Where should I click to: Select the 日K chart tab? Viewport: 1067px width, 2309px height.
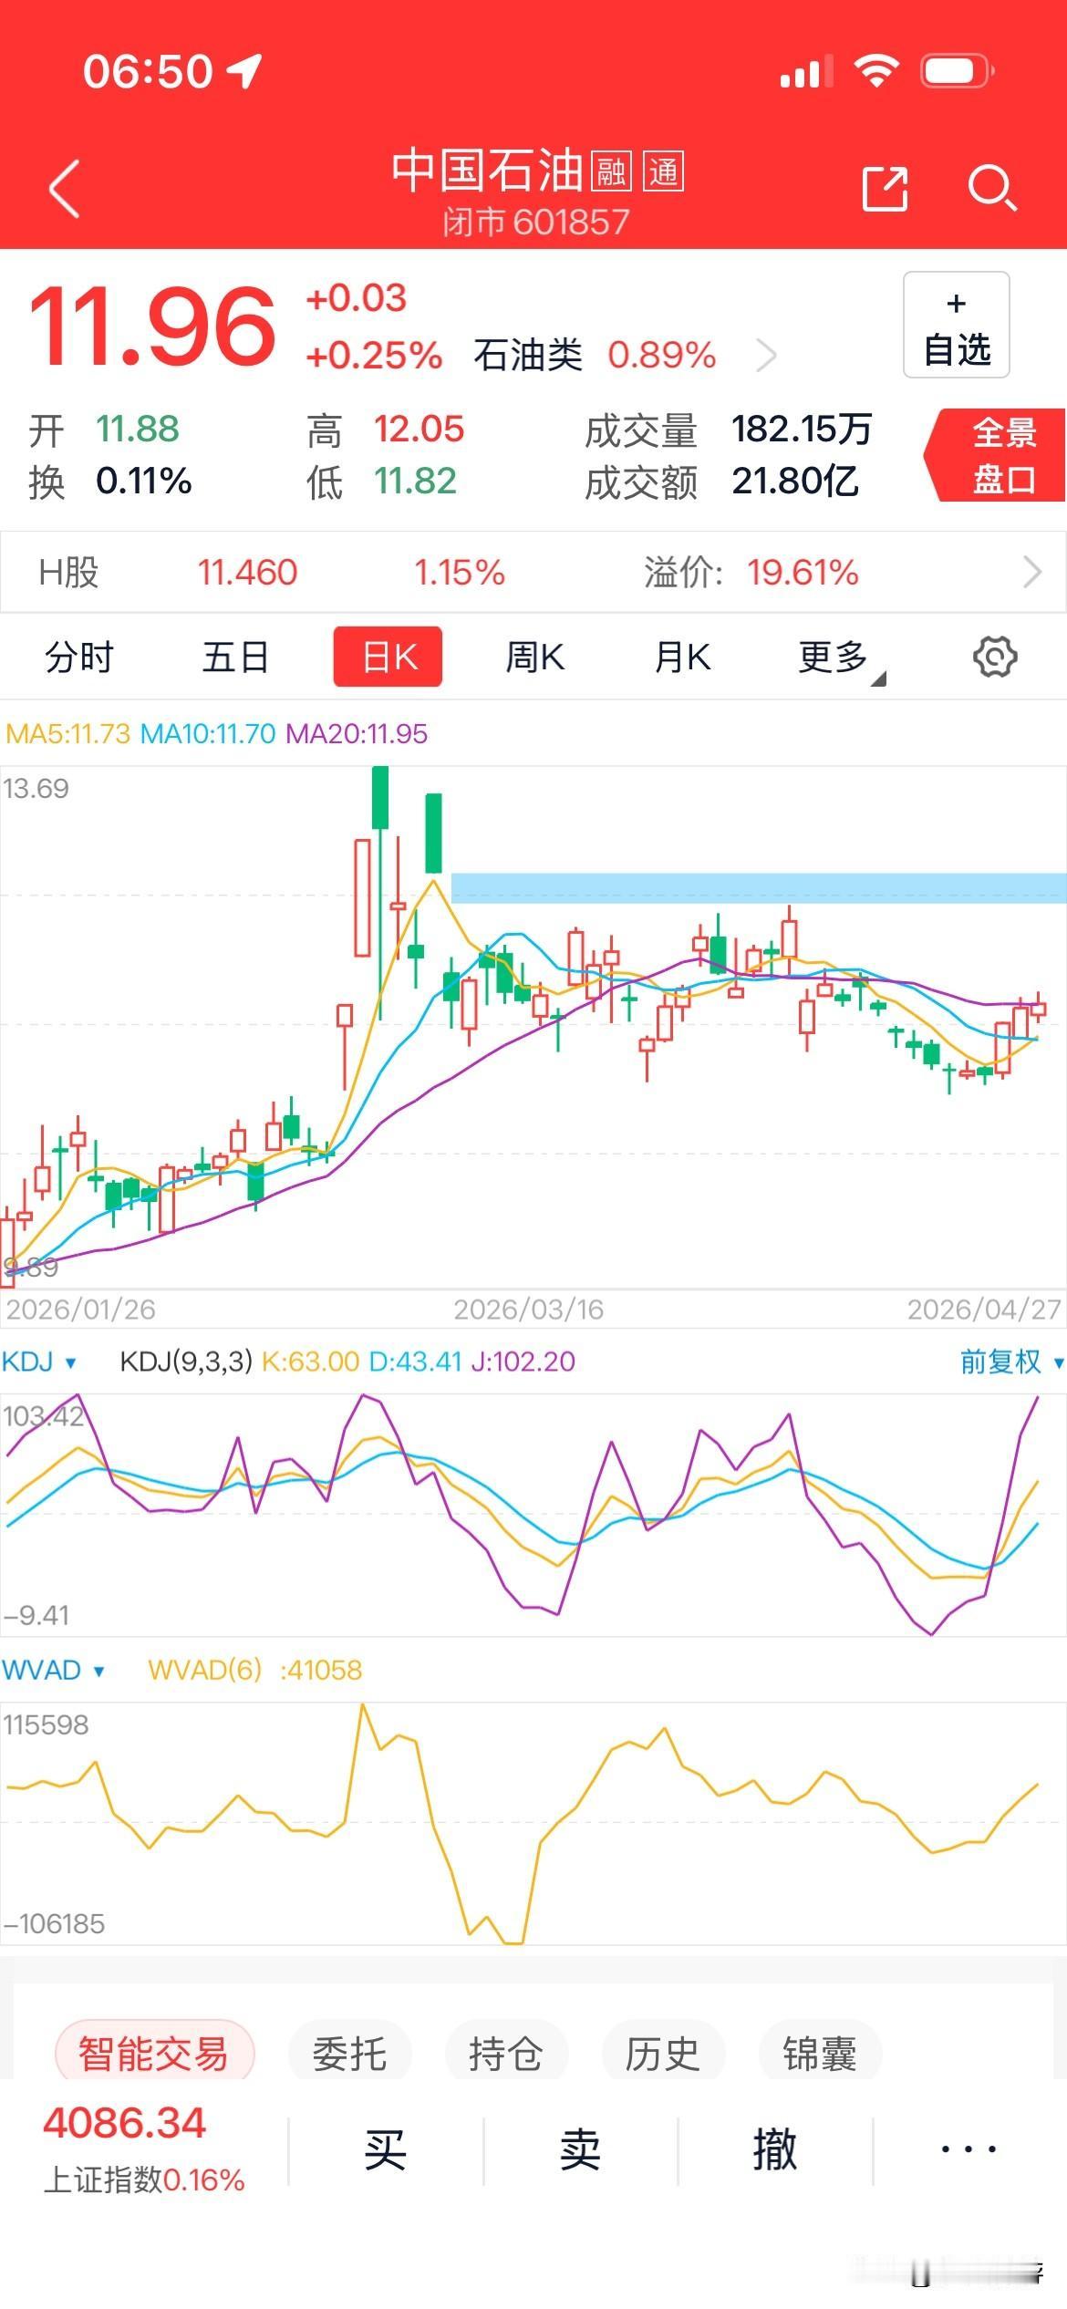388,657
